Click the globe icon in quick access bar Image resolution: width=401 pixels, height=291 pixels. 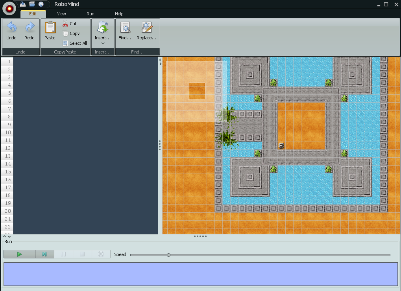pos(41,4)
